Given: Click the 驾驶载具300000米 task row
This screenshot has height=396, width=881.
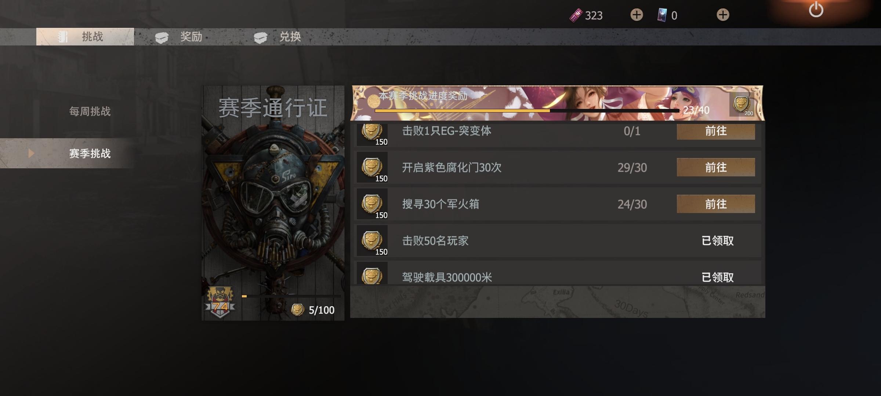Looking at the screenshot, I should click(558, 273).
